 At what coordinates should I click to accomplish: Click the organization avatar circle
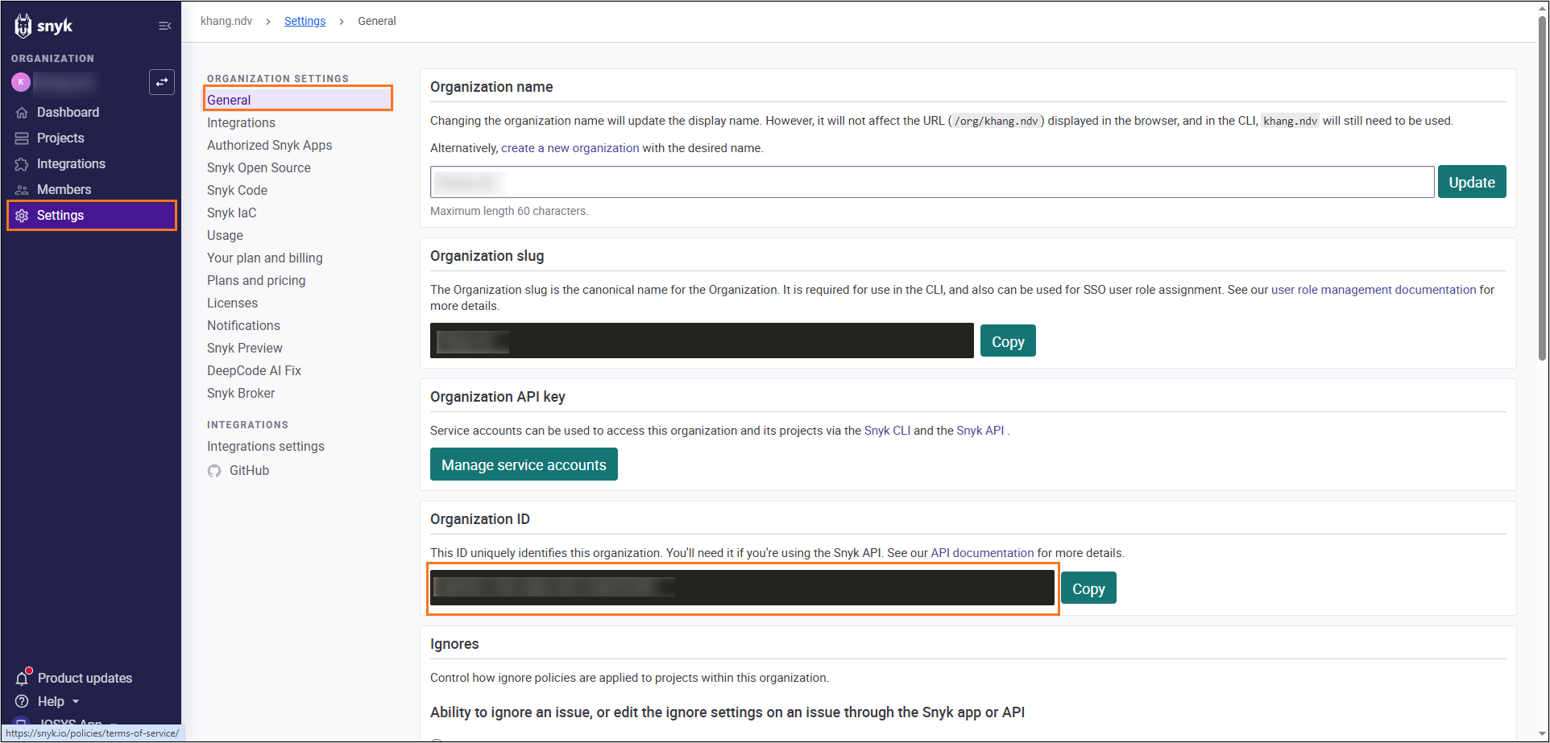coord(21,82)
